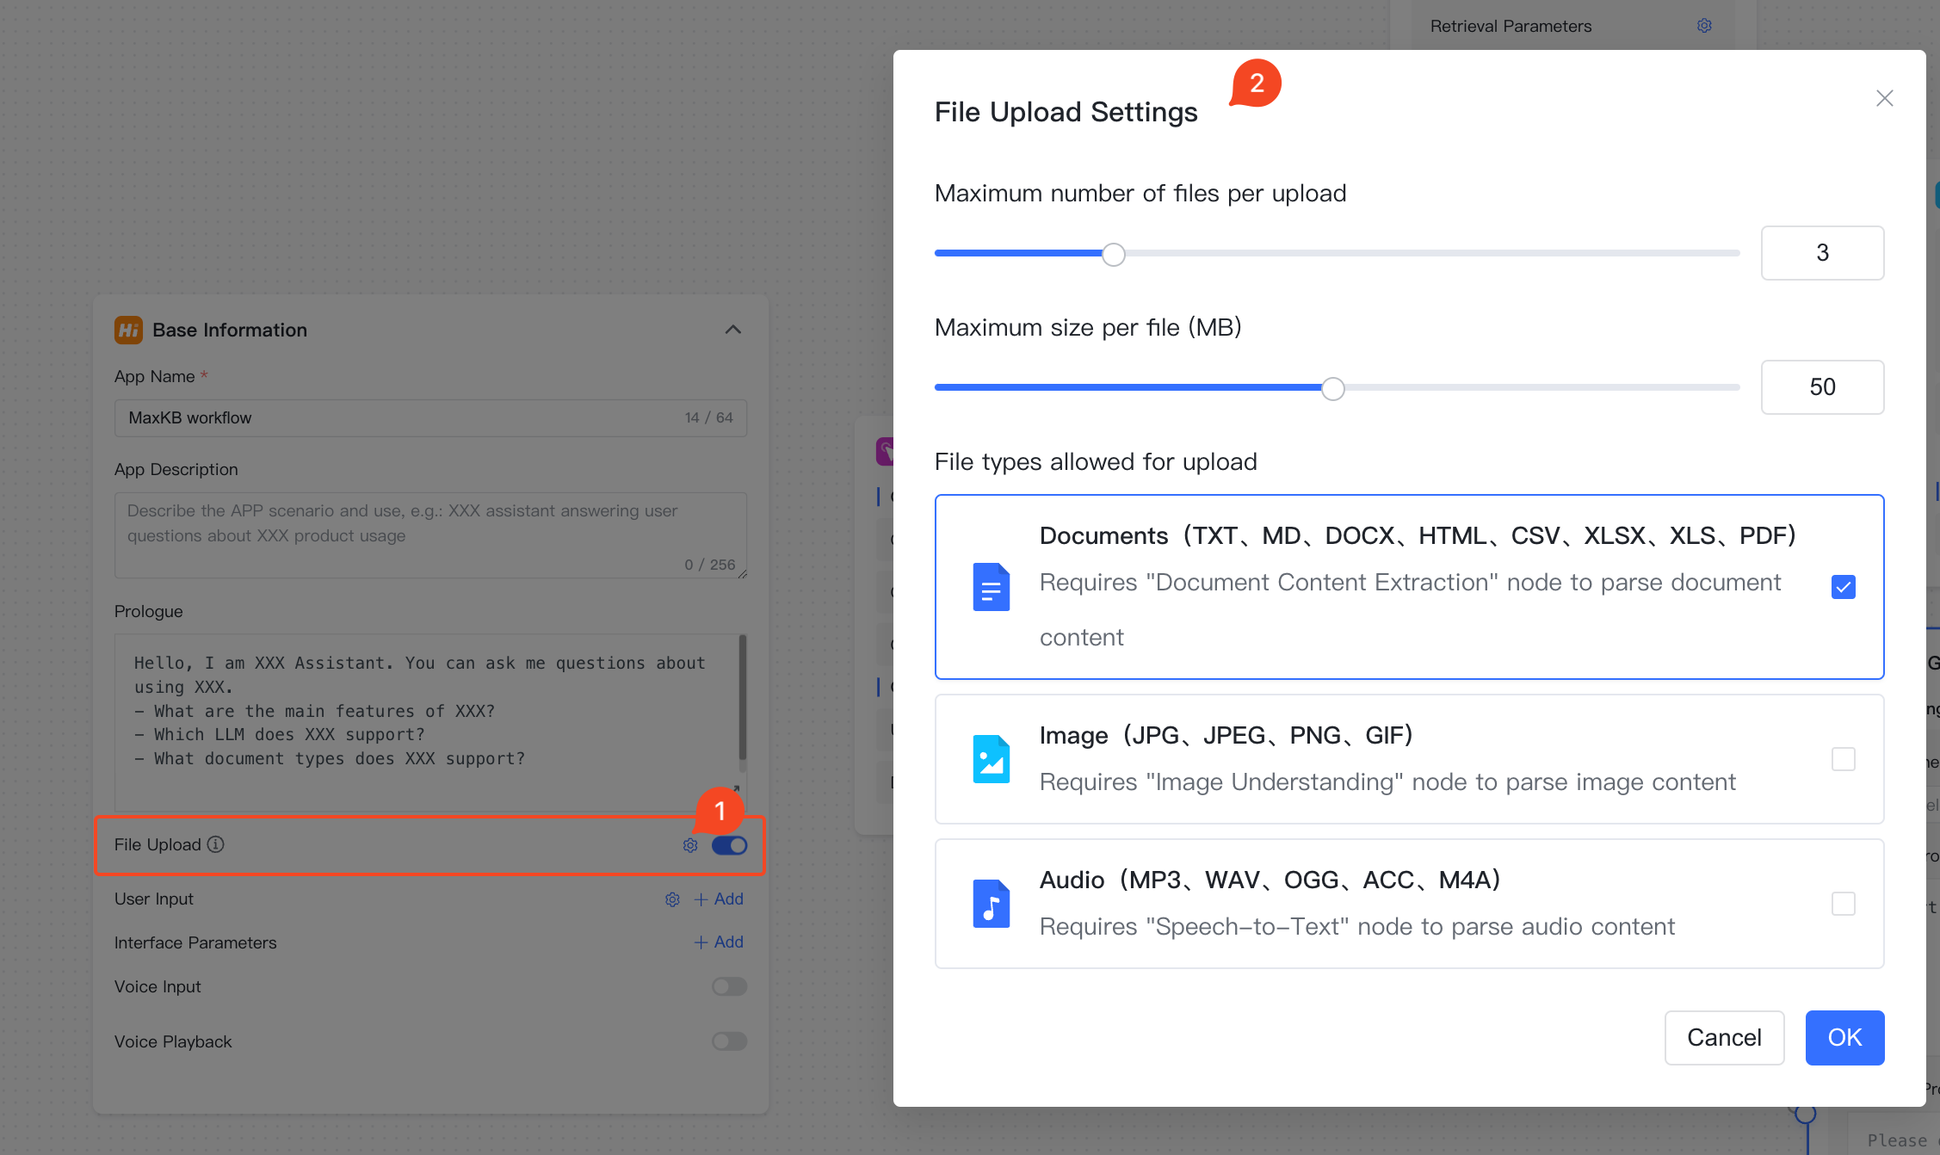Add a User Input field
The height and width of the screenshot is (1155, 1940).
coord(719,899)
